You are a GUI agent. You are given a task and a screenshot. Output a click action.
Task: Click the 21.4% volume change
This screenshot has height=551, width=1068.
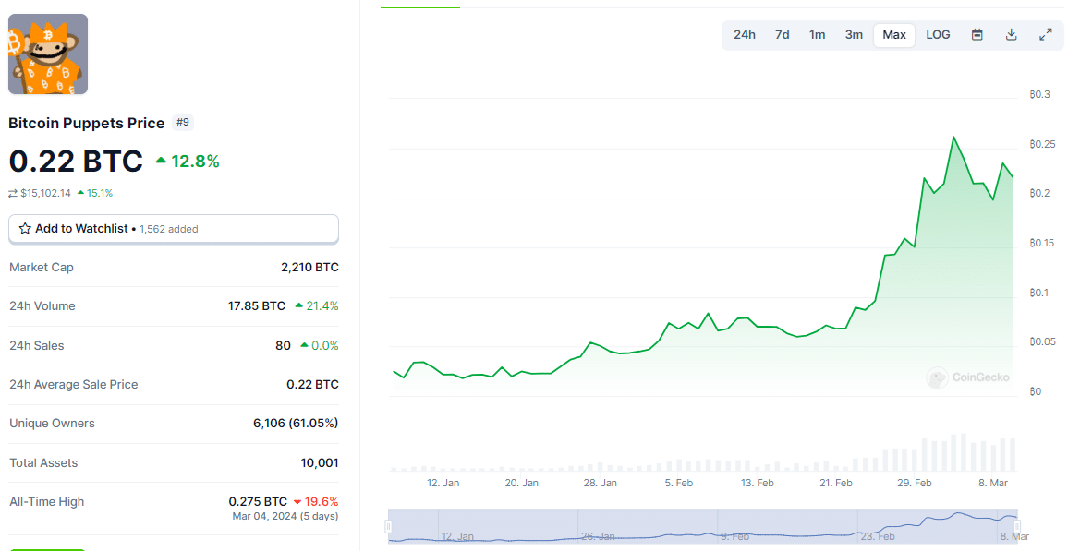pos(317,306)
